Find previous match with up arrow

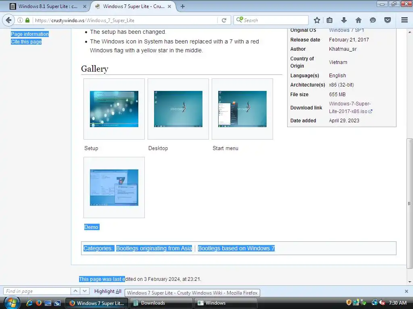[75, 291]
